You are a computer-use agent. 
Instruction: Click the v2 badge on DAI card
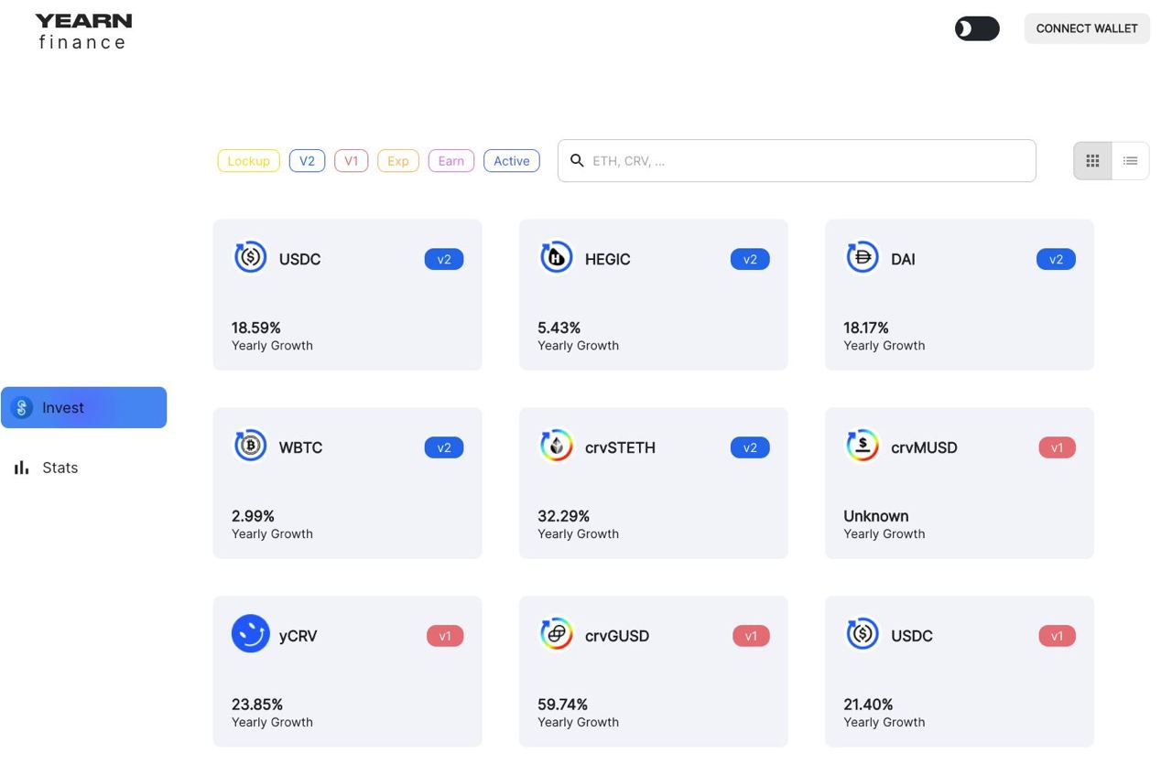1056,259
